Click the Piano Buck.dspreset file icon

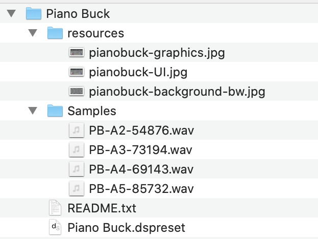click(55, 228)
